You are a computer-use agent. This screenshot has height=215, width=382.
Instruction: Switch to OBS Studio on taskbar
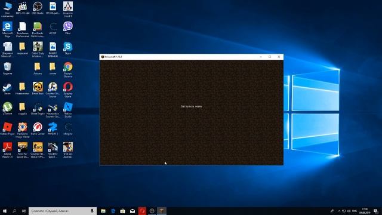tap(152, 211)
